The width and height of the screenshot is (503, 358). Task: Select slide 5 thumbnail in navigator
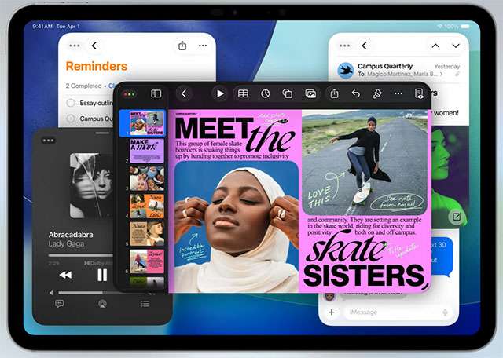pyautogui.click(x=147, y=234)
